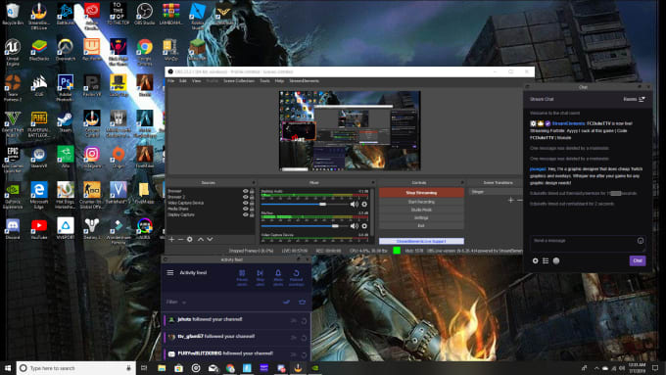
Task: Add a scene transition with plus icon
Action: click(511, 200)
